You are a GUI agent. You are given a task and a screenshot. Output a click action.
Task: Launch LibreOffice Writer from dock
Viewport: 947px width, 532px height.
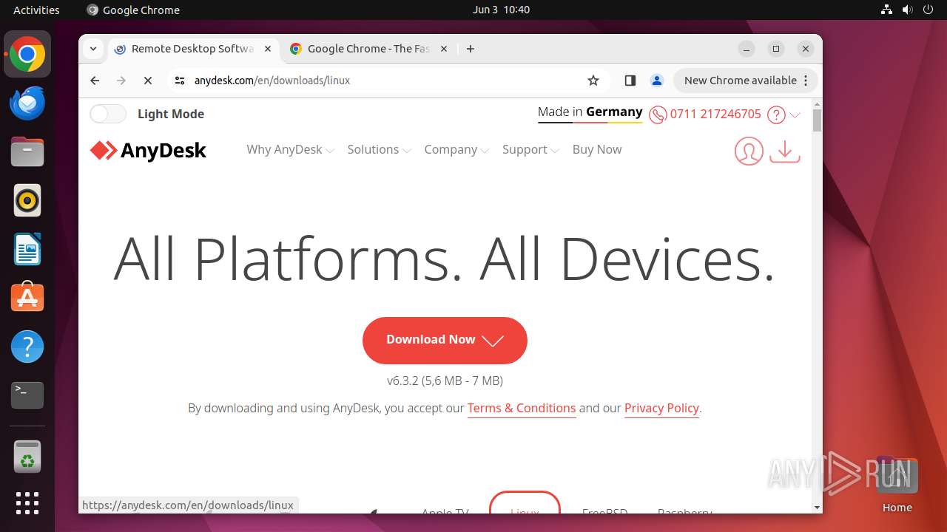(27, 249)
